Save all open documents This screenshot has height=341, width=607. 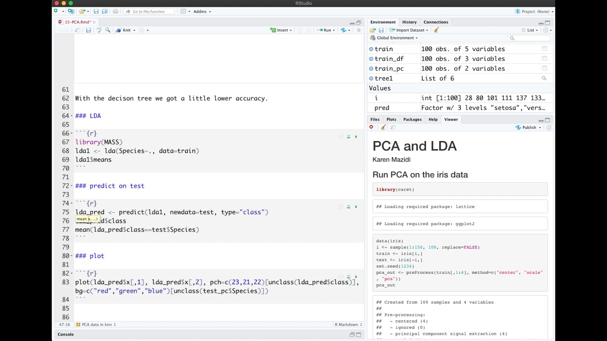[x=104, y=11]
